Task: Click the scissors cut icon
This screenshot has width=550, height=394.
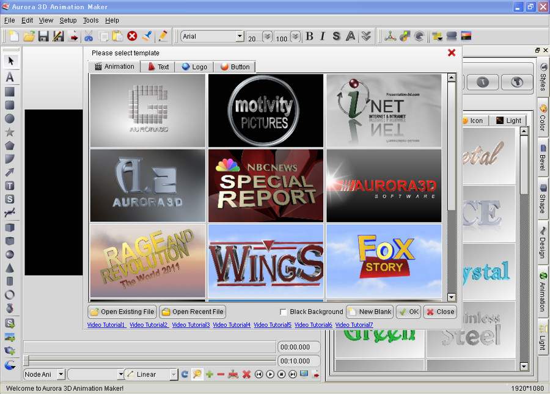Action: point(89,36)
